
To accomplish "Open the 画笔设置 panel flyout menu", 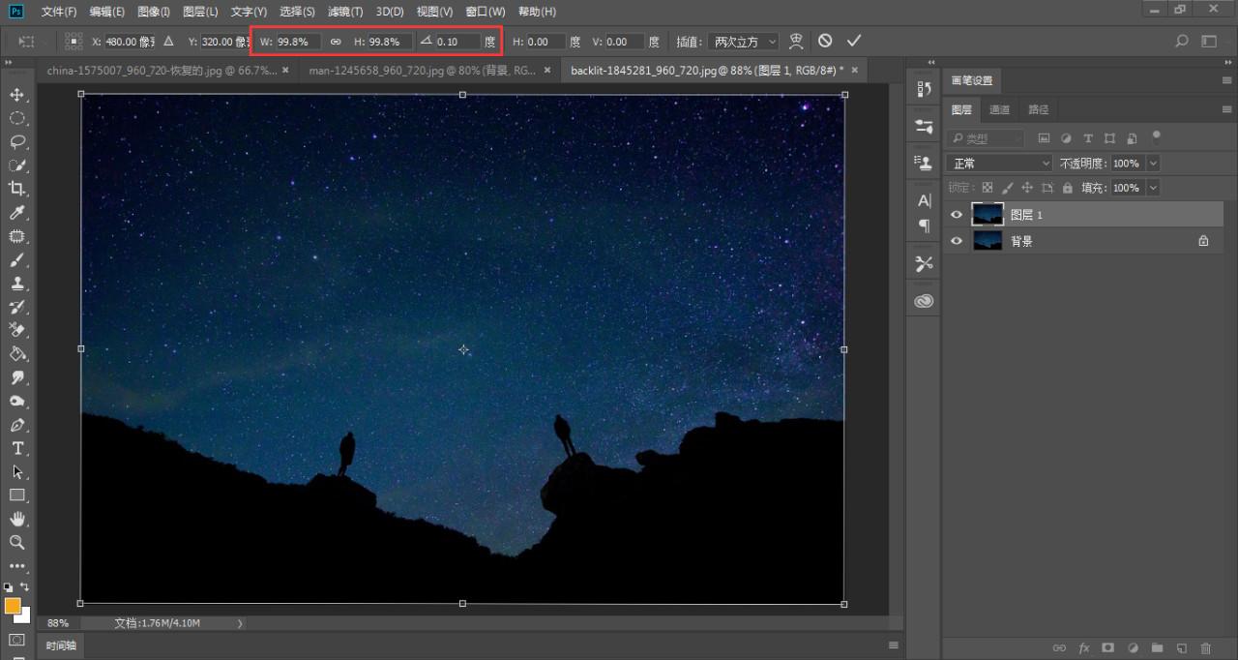I will pyautogui.click(x=1227, y=80).
